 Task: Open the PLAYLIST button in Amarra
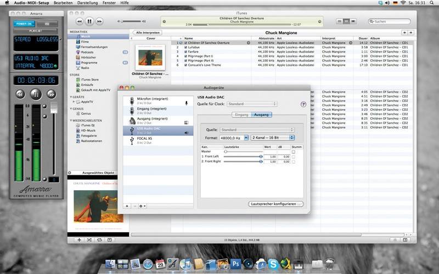[36, 31]
